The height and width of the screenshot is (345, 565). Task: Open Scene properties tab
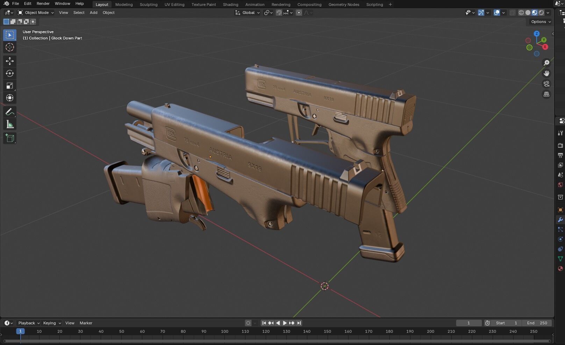click(x=560, y=175)
